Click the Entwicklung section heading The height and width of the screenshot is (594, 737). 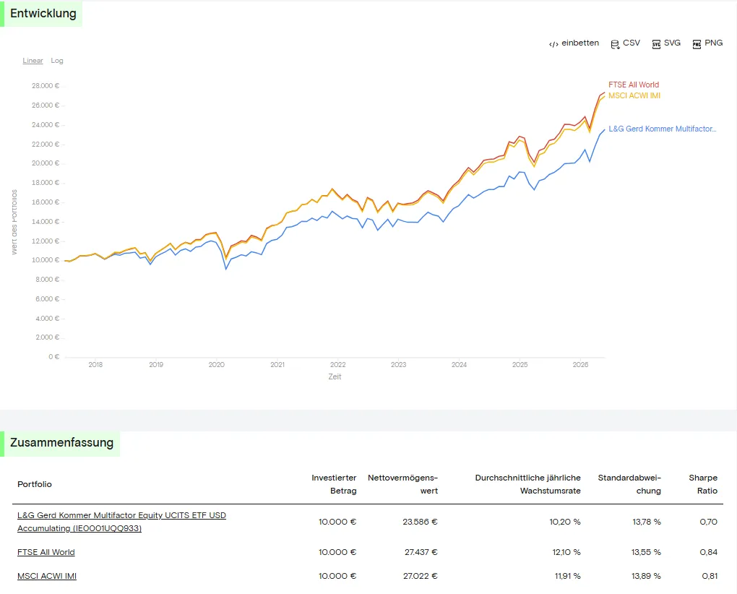(43, 14)
